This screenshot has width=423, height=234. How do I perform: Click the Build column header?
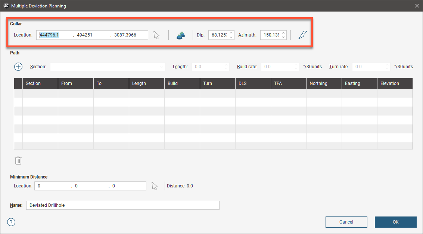click(182, 83)
